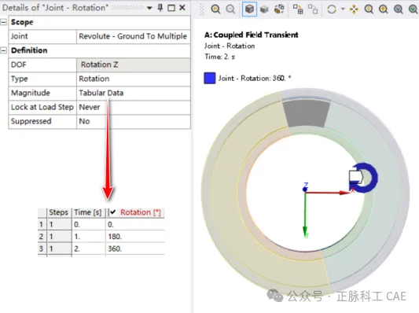Image resolution: width=419 pixels, height=313 pixels.
Task: Click the red X axis arrow
Action: (x=327, y=192)
